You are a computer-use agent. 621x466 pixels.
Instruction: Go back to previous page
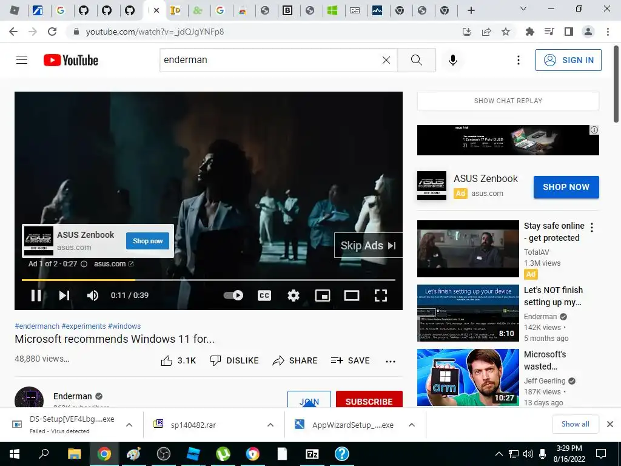tap(13, 32)
